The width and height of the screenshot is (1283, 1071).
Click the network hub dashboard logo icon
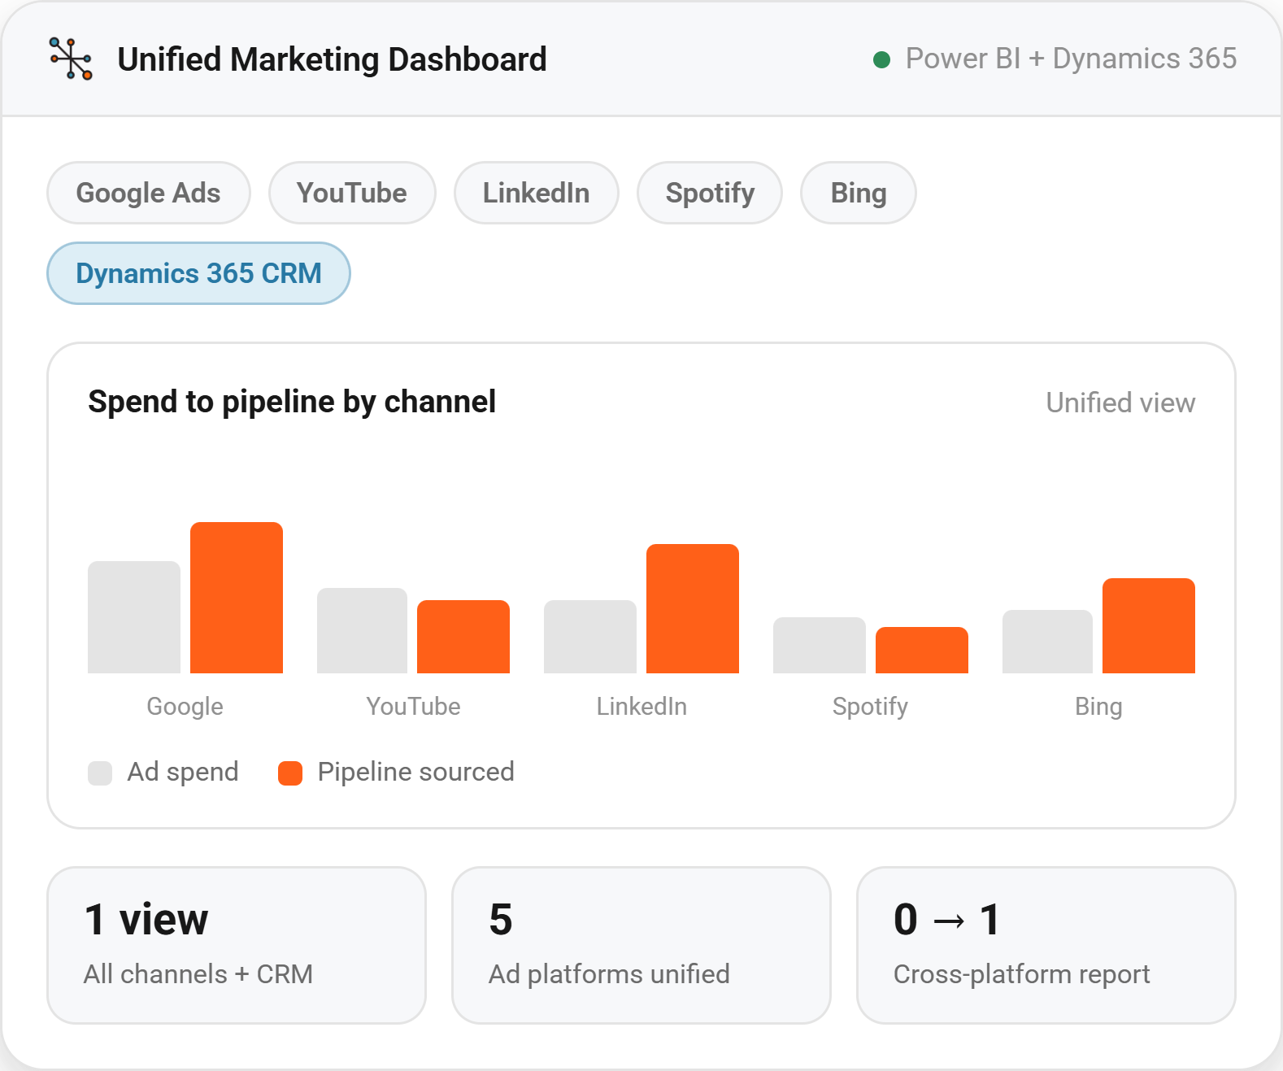[x=71, y=59]
